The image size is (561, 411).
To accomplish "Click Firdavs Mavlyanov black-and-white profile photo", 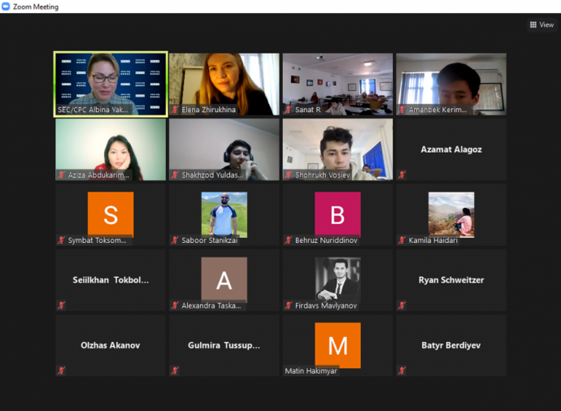I will (x=337, y=279).
